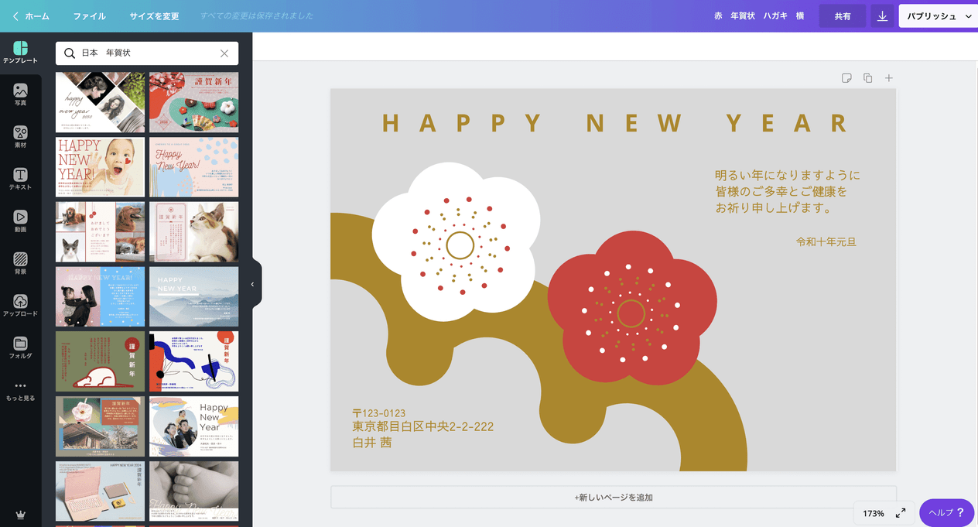The image size is (978, 527).
Task: Click the 共有 share button
Action: pyautogui.click(x=842, y=16)
